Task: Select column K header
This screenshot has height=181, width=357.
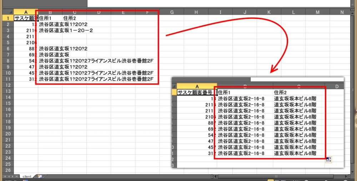Action: (x=269, y=12)
